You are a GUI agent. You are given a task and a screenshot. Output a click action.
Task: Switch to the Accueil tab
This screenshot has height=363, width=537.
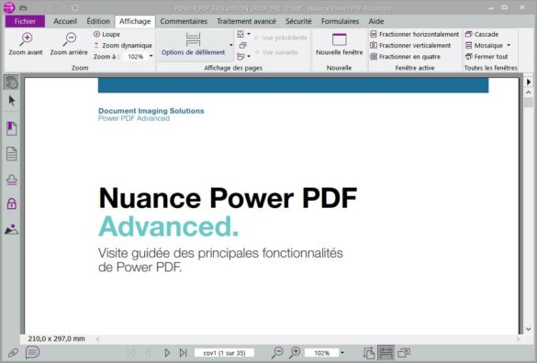tap(65, 21)
